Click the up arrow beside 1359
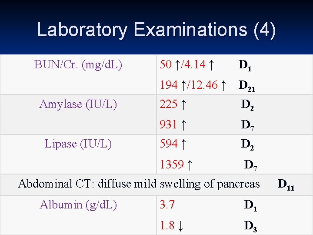Image resolution: width=313 pixels, height=235 pixels. pos(190,165)
